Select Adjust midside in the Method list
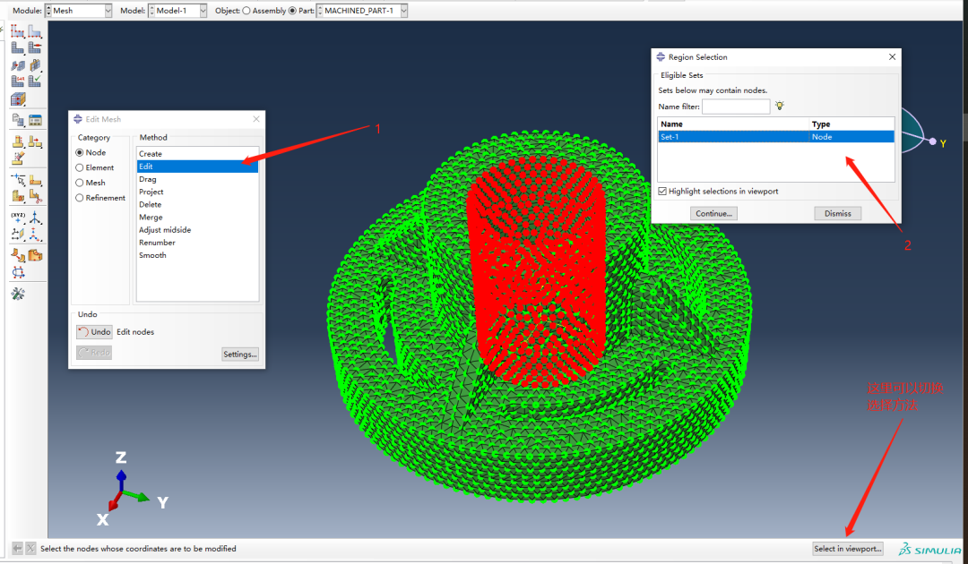The image size is (968, 564). [197, 229]
